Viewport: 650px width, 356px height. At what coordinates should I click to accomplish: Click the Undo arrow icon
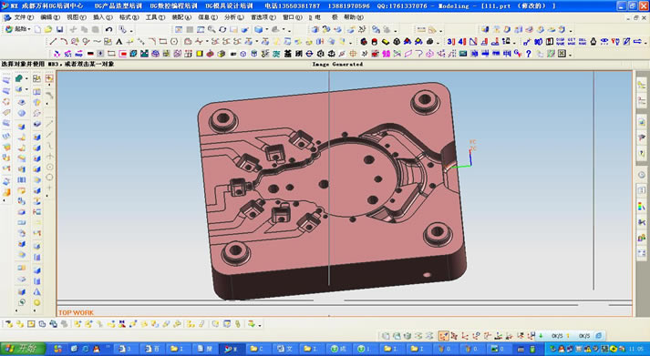(x=108, y=29)
